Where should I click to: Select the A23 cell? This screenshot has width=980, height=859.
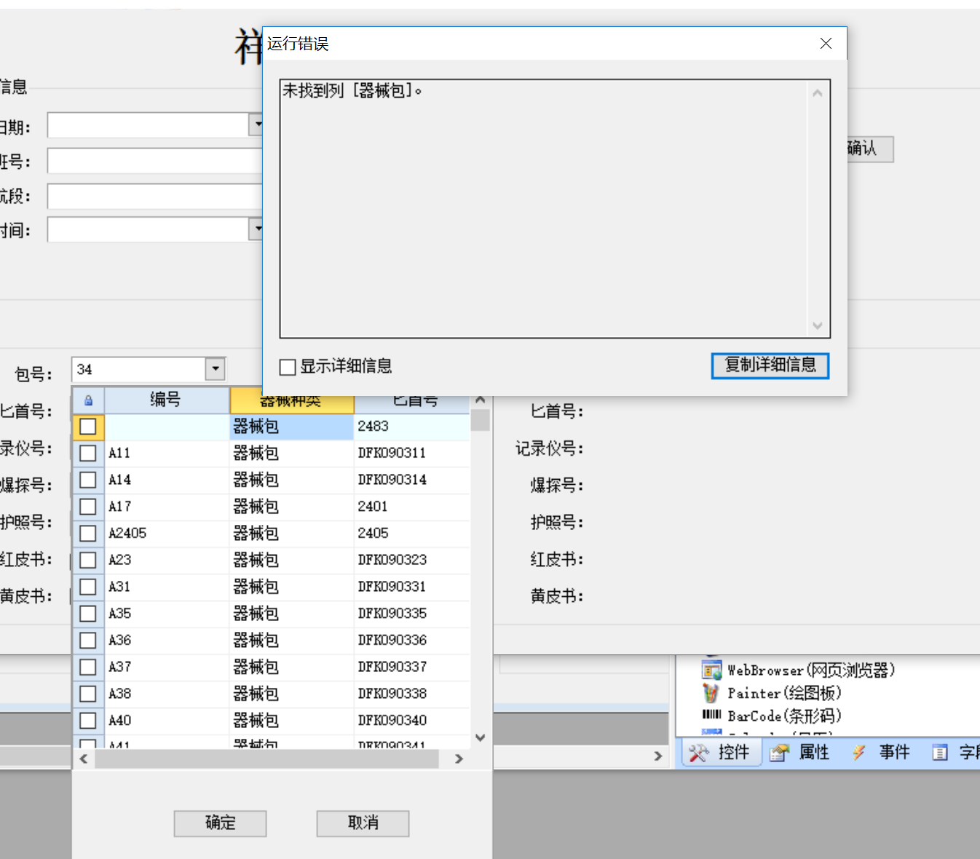click(x=167, y=560)
